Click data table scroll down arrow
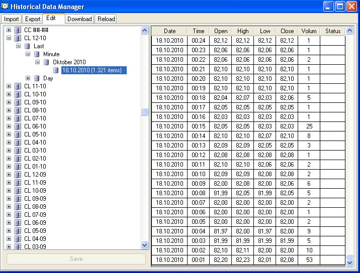This screenshot has height=273, width=360. pyautogui.click(x=349, y=262)
